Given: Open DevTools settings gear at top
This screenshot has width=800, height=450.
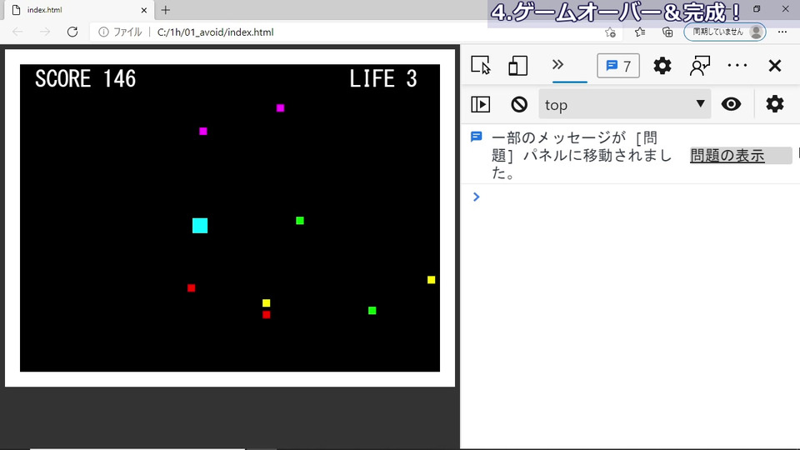Looking at the screenshot, I should click(x=662, y=66).
